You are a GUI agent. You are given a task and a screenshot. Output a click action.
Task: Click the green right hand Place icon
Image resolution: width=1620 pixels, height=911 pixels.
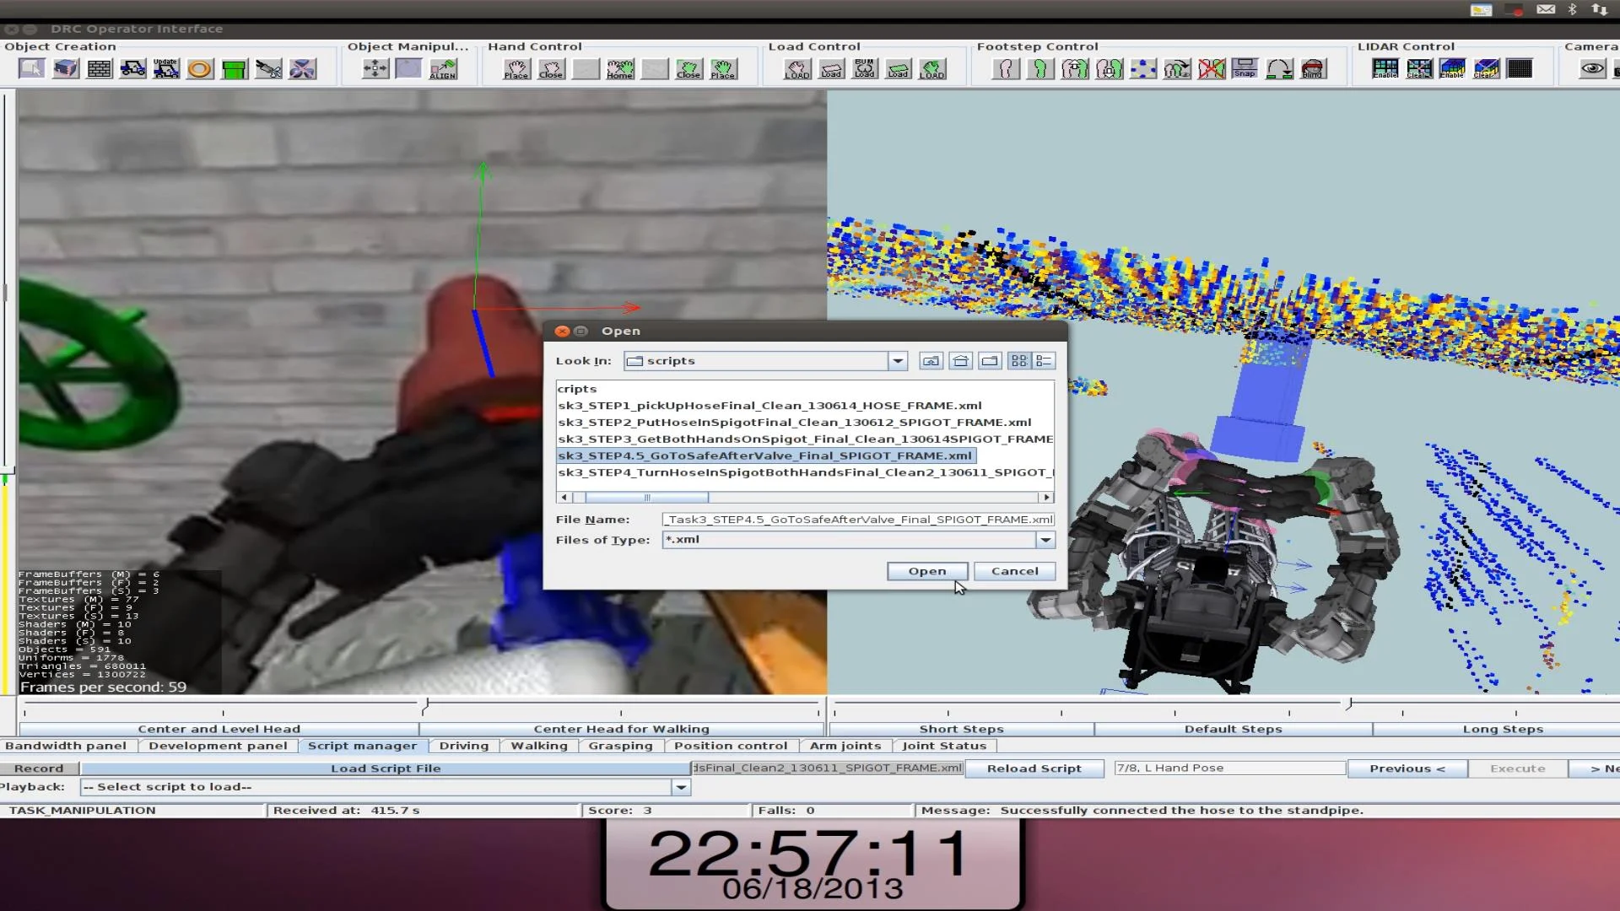(722, 69)
